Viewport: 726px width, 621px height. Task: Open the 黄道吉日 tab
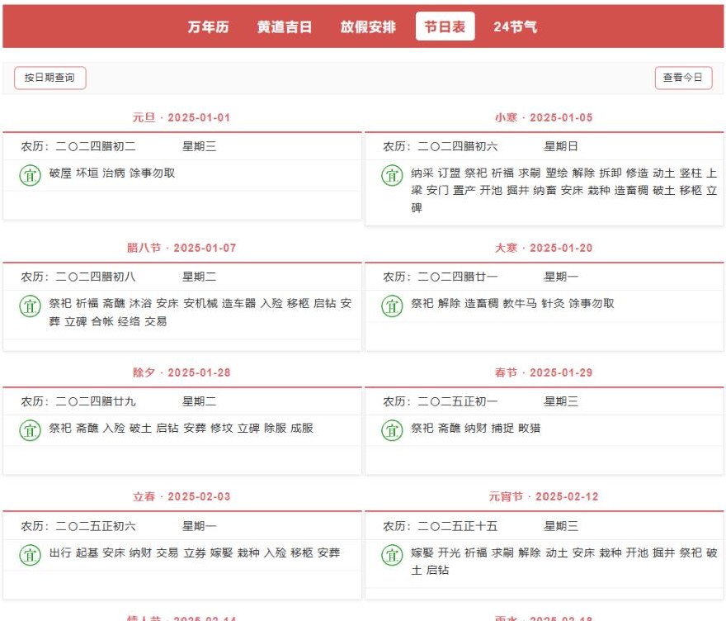pyautogui.click(x=284, y=26)
